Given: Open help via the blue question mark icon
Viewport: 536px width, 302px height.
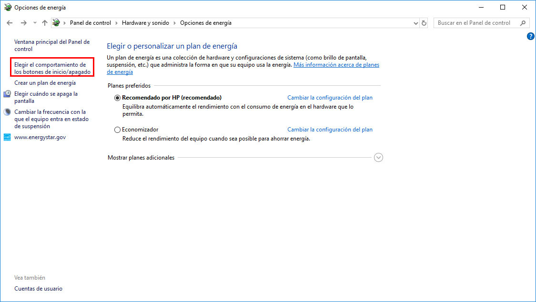Looking at the screenshot, I should 531,36.
